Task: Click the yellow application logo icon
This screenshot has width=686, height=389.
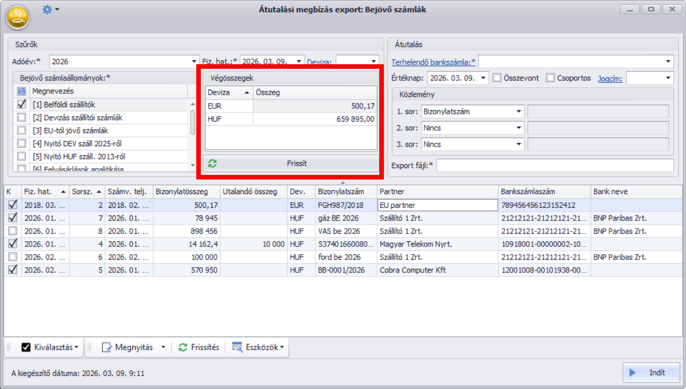Action: click(18, 17)
